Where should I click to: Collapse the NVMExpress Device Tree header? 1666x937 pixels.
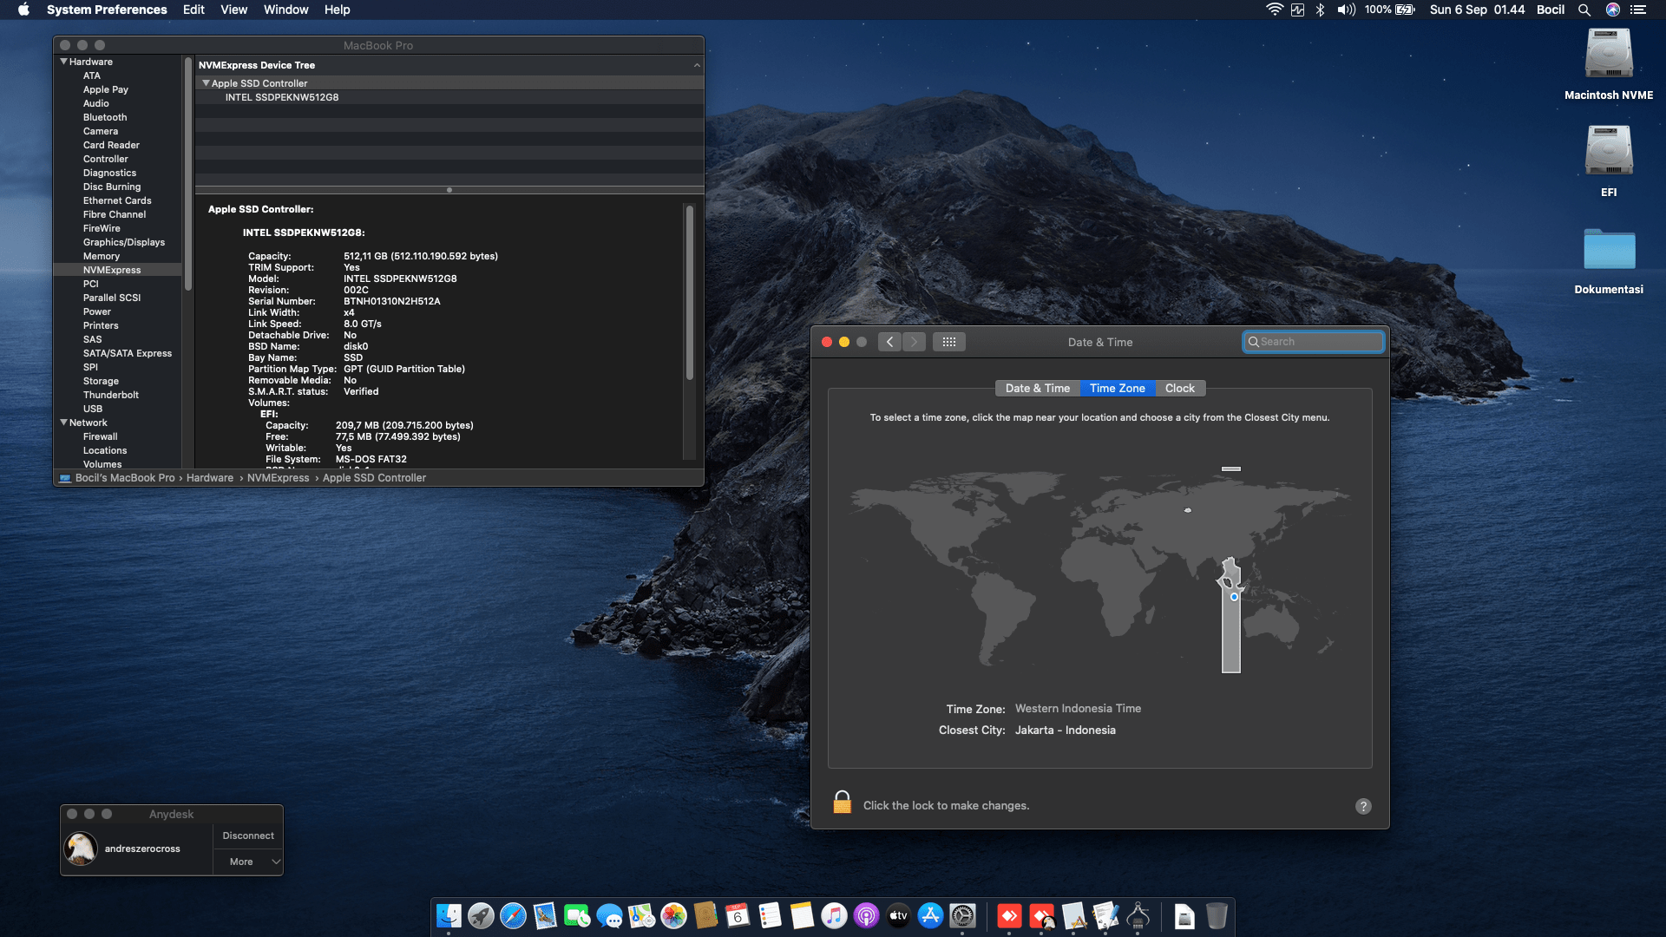coord(697,65)
